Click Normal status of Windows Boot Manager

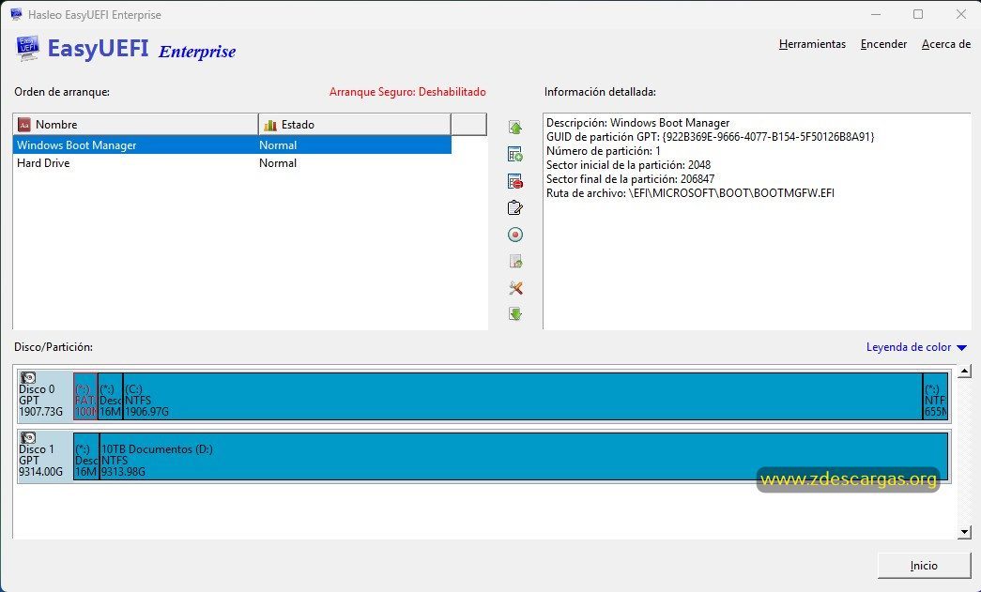click(x=278, y=145)
